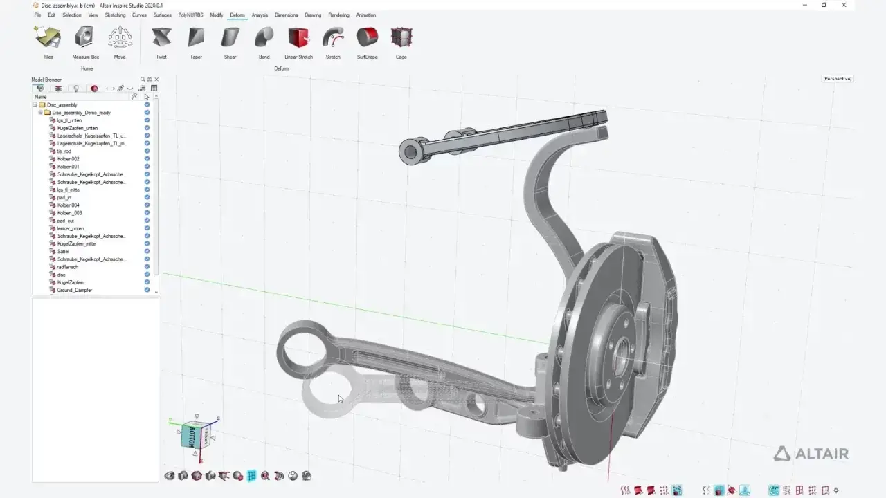The height and width of the screenshot is (498, 886).
Task: Open the Animation menu
Action: click(366, 15)
